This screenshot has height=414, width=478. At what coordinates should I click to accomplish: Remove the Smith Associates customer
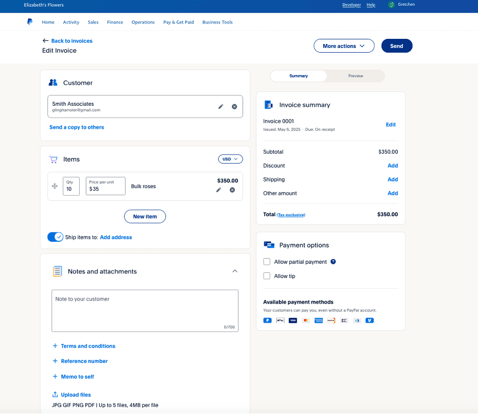tap(234, 106)
